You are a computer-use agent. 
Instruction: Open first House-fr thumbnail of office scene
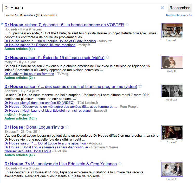point(172,30)
